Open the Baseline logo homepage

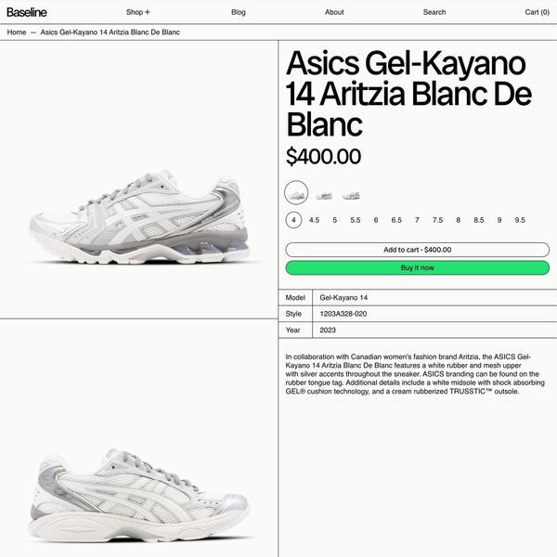click(x=27, y=12)
